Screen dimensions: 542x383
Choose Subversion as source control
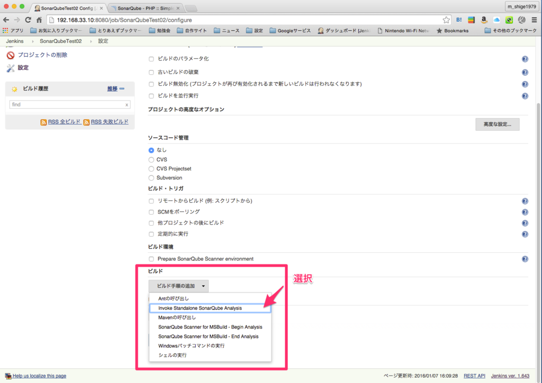pos(151,178)
